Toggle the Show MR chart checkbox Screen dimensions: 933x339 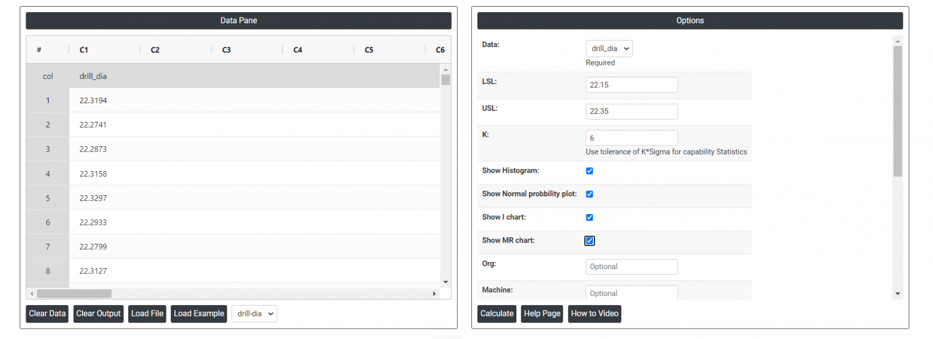click(x=589, y=241)
